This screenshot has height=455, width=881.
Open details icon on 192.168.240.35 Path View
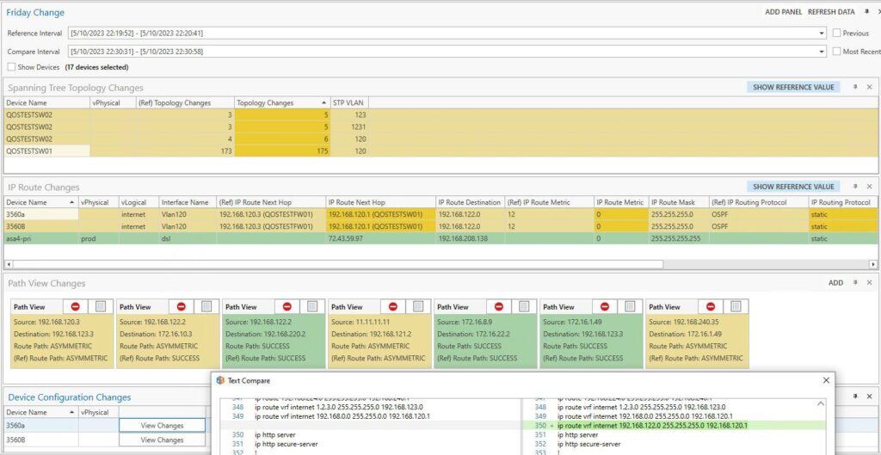pyautogui.click(x=736, y=306)
